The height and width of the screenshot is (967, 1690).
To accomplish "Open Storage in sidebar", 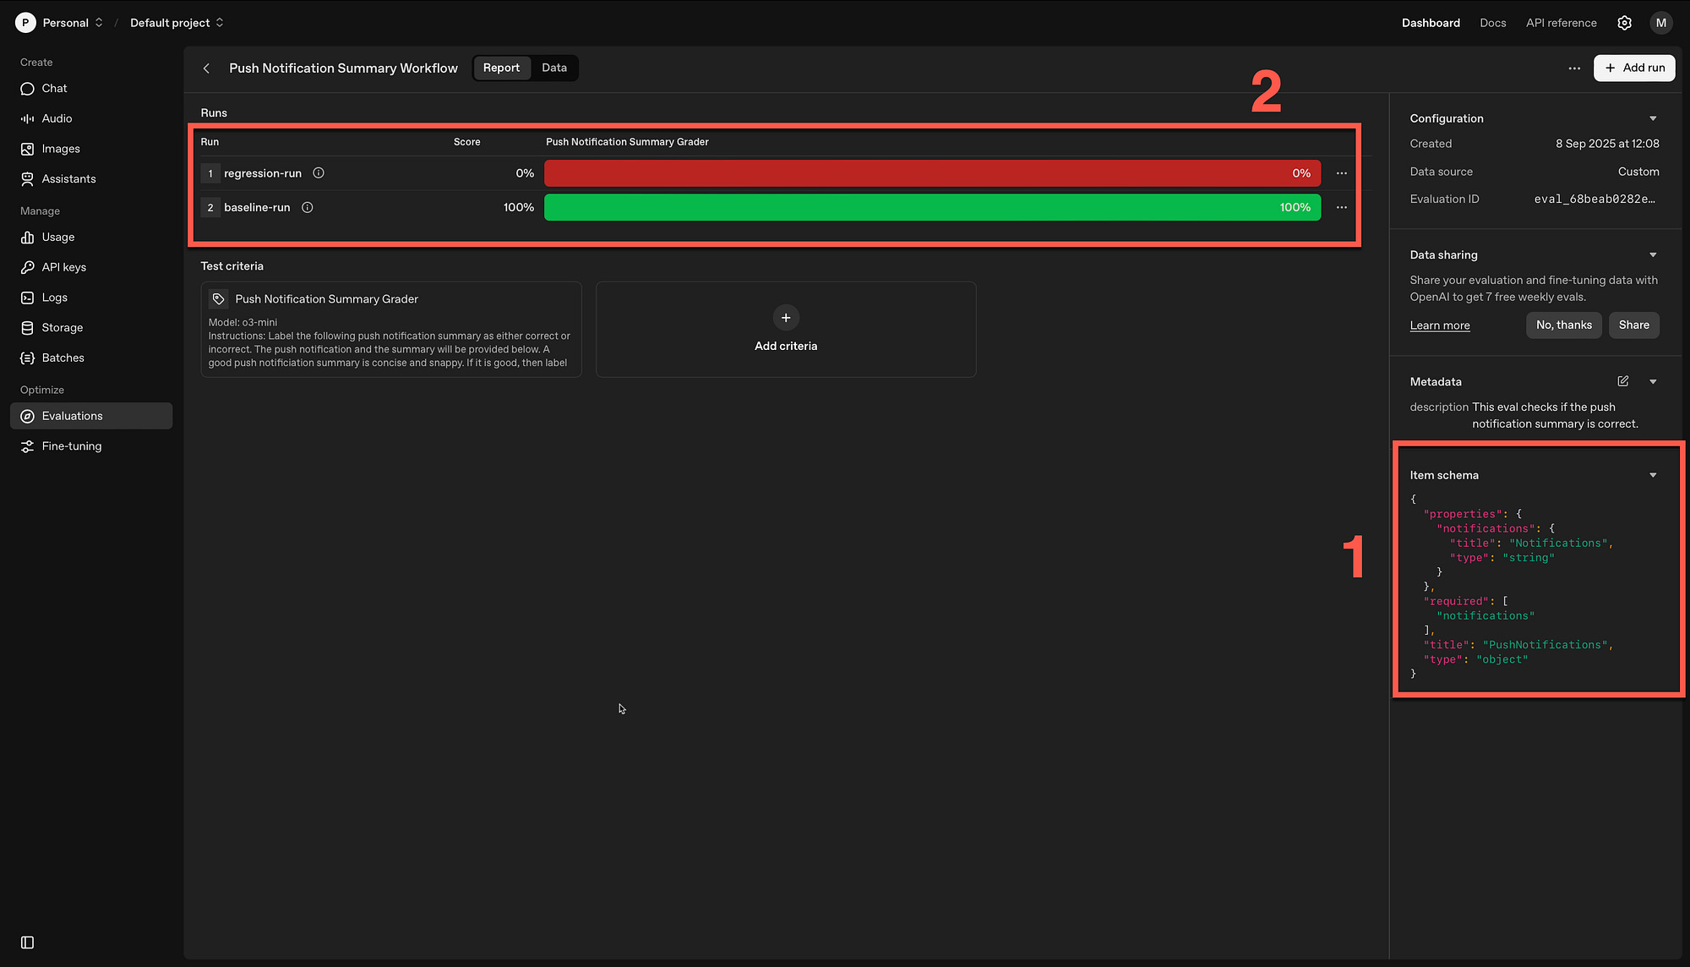I will click(62, 328).
